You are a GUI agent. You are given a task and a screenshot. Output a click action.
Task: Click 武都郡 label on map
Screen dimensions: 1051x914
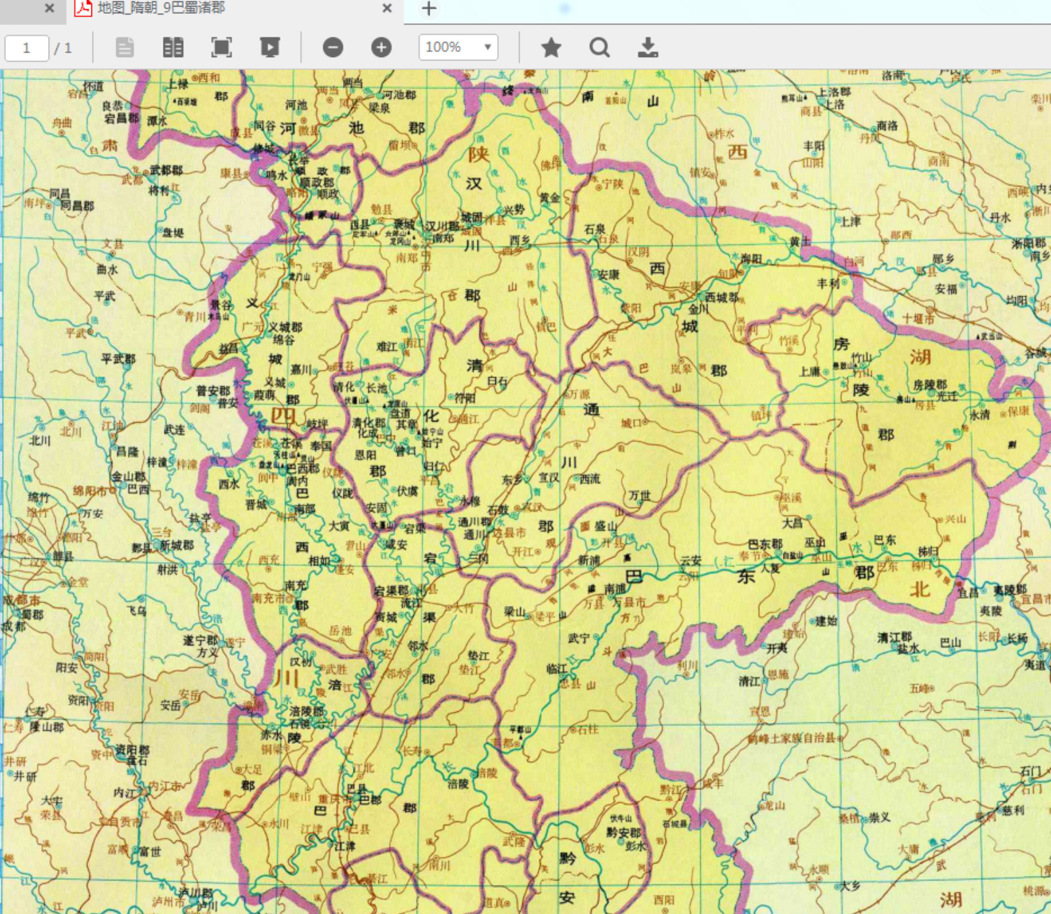click(166, 170)
